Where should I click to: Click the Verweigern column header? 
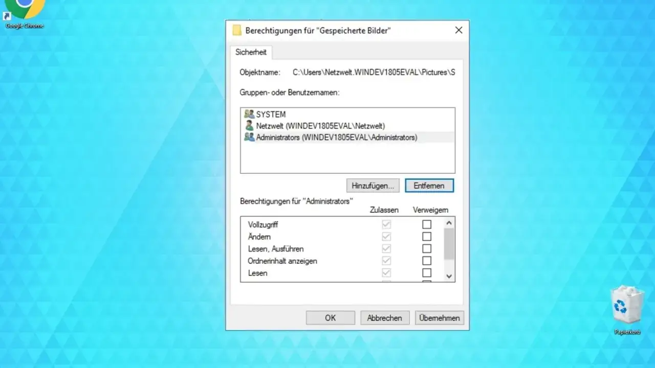(430, 210)
